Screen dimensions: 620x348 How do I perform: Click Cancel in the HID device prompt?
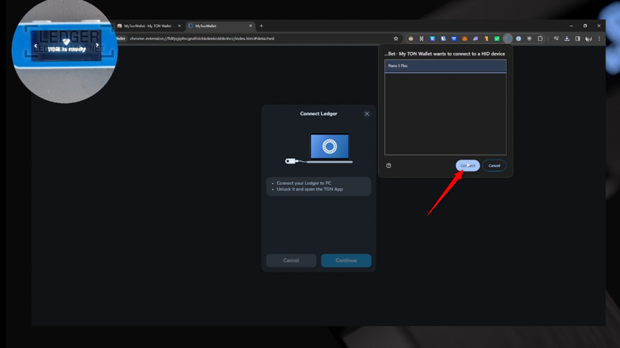tap(494, 165)
